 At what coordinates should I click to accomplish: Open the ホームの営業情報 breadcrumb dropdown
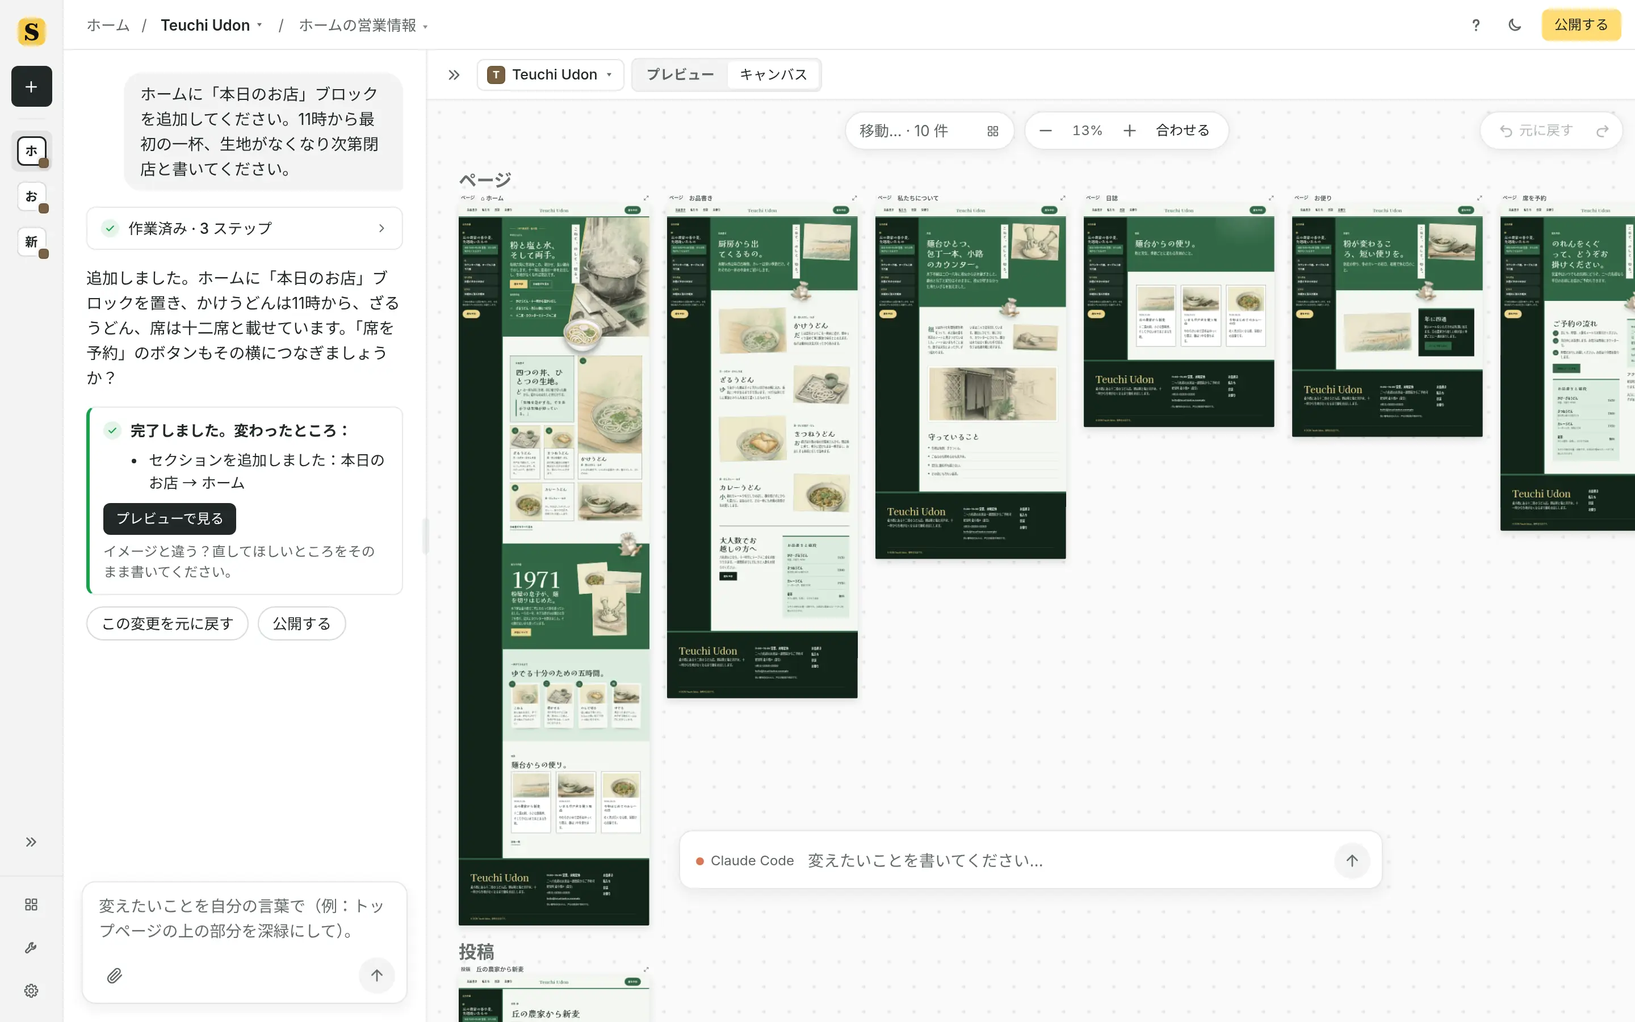tap(363, 26)
